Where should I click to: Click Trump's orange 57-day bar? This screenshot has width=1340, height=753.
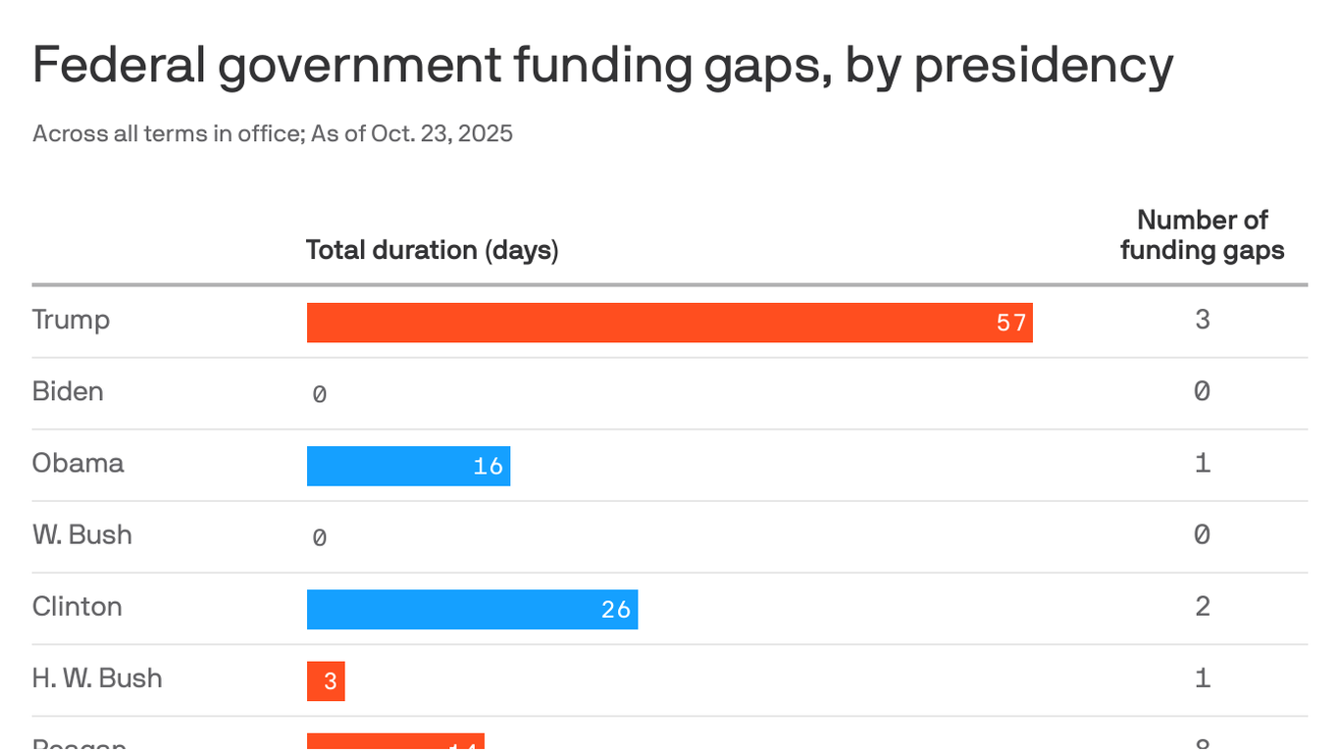[669, 323]
